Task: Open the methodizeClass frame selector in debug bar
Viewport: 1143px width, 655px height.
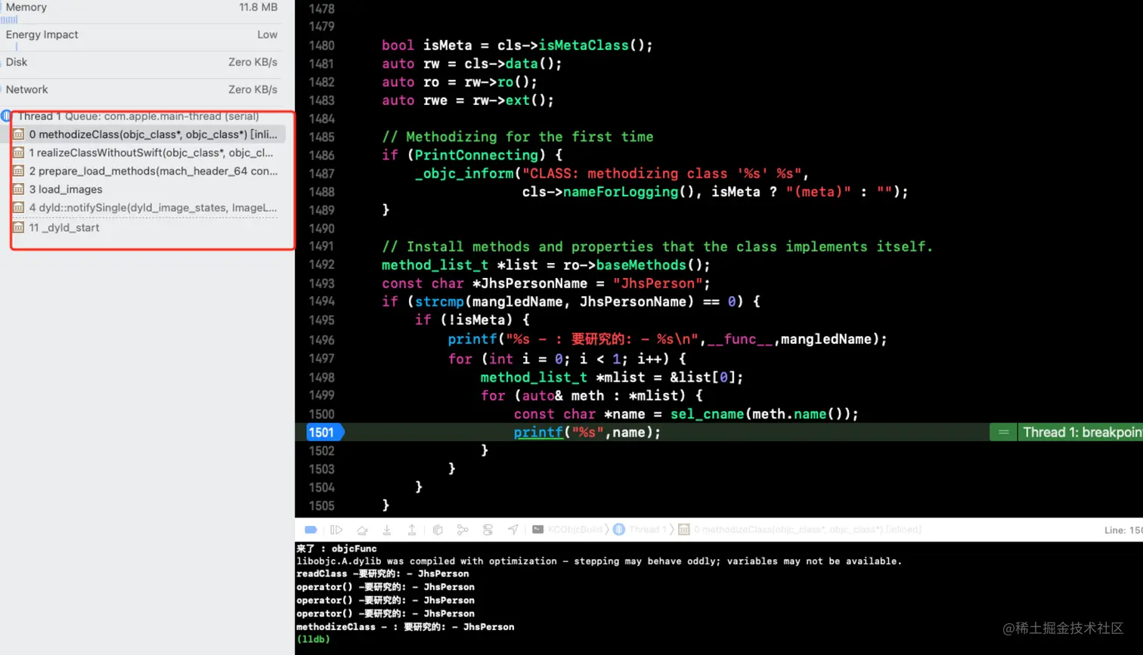Action: [800, 530]
